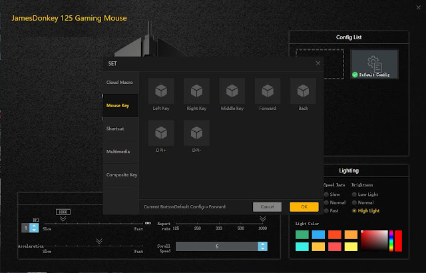Click the Lighting panel header
The height and width of the screenshot is (273, 426).
[x=349, y=170]
